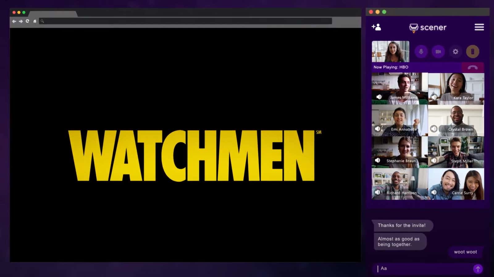Click the remote control icon
Viewport: 494px width, 277px height.
coord(472,52)
